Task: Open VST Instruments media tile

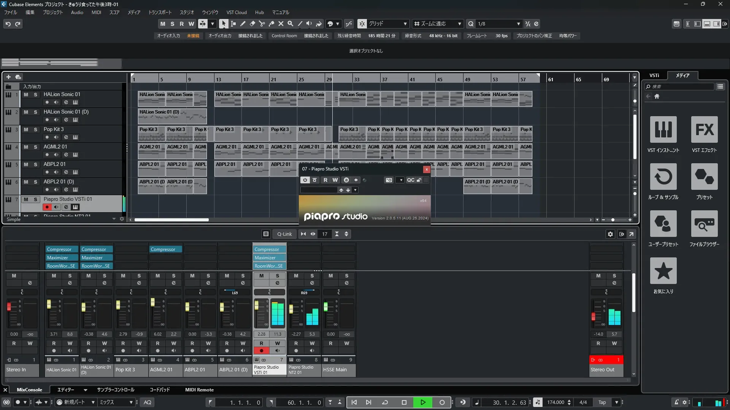Action: [x=663, y=129]
